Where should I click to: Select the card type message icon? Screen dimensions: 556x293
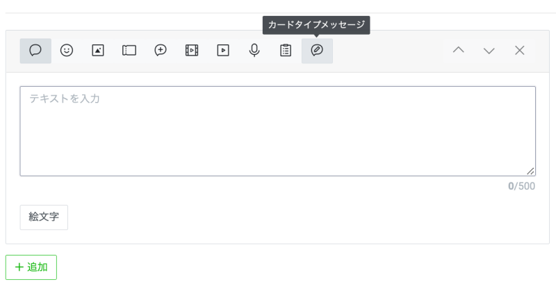tap(317, 51)
